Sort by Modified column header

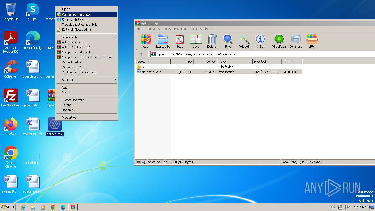tap(267, 62)
